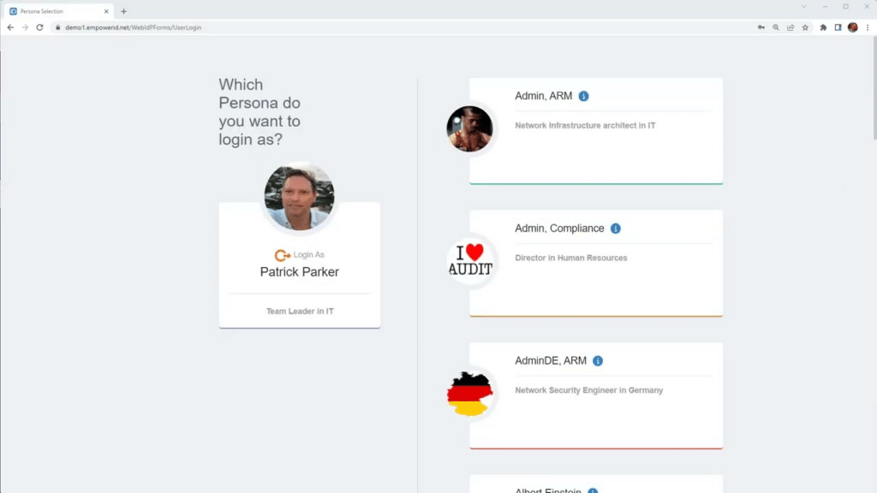Viewport: 877px width, 493px height.
Task: Expand the tab search chevron
Action: pyautogui.click(x=803, y=7)
